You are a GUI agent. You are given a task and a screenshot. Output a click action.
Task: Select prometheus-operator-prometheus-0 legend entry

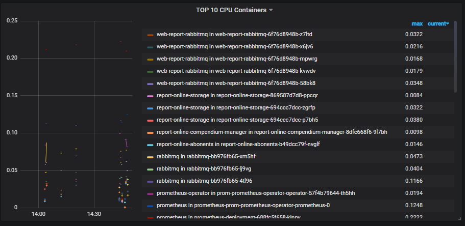coord(243,205)
